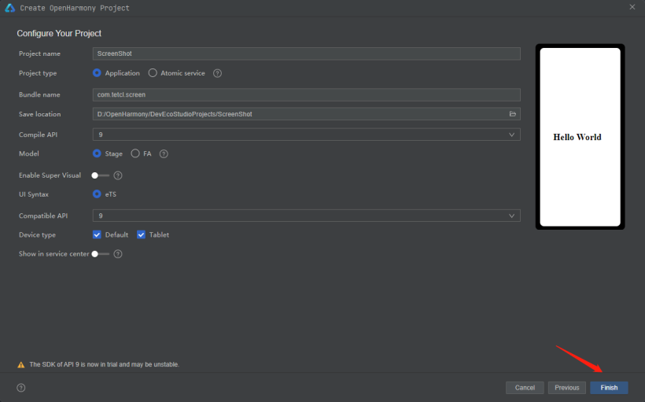Click the help icon beside Atomic service
This screenshot has height=402, width=645.
pos(217,73)
